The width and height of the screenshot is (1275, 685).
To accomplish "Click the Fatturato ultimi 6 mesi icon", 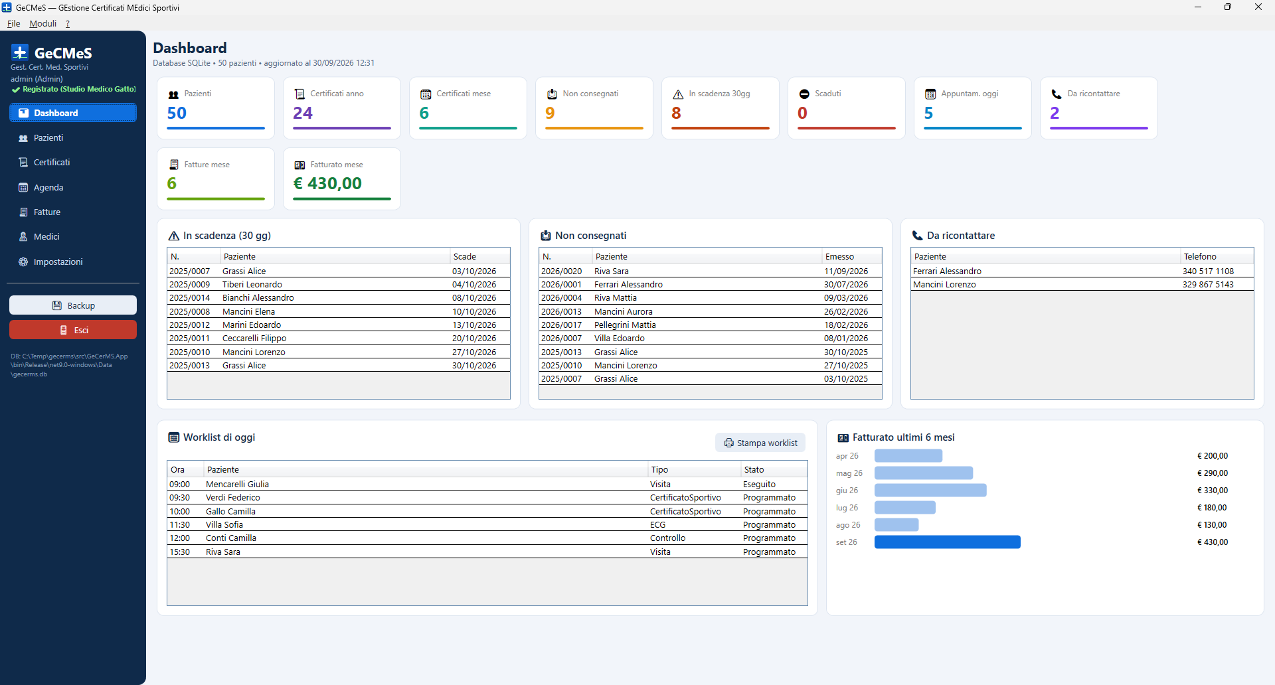I will (x=843, y=438).
